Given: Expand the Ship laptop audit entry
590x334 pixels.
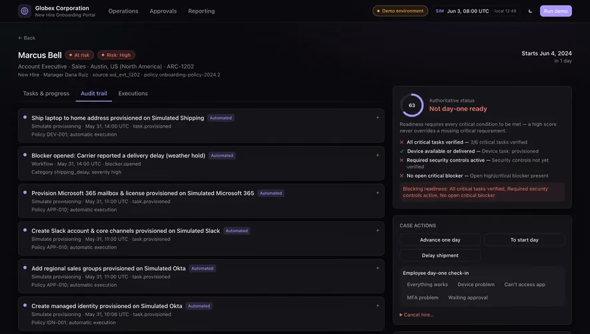Looking at the screenshot, I should [x=377, y=118].
